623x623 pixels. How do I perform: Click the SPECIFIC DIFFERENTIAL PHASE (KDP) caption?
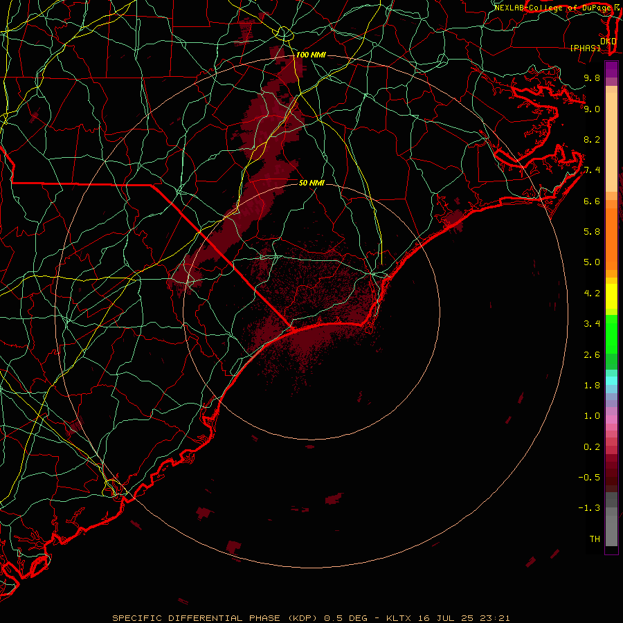(x=215, y=618)
